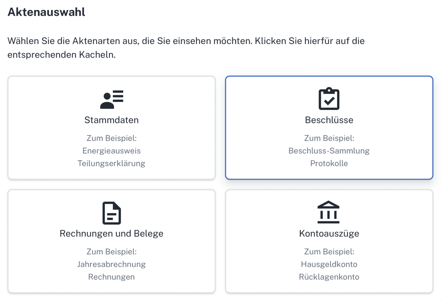Click the Stammdaten person-list icon
Image resolution: width=442 pixels, height=301 pixels.
112,99
